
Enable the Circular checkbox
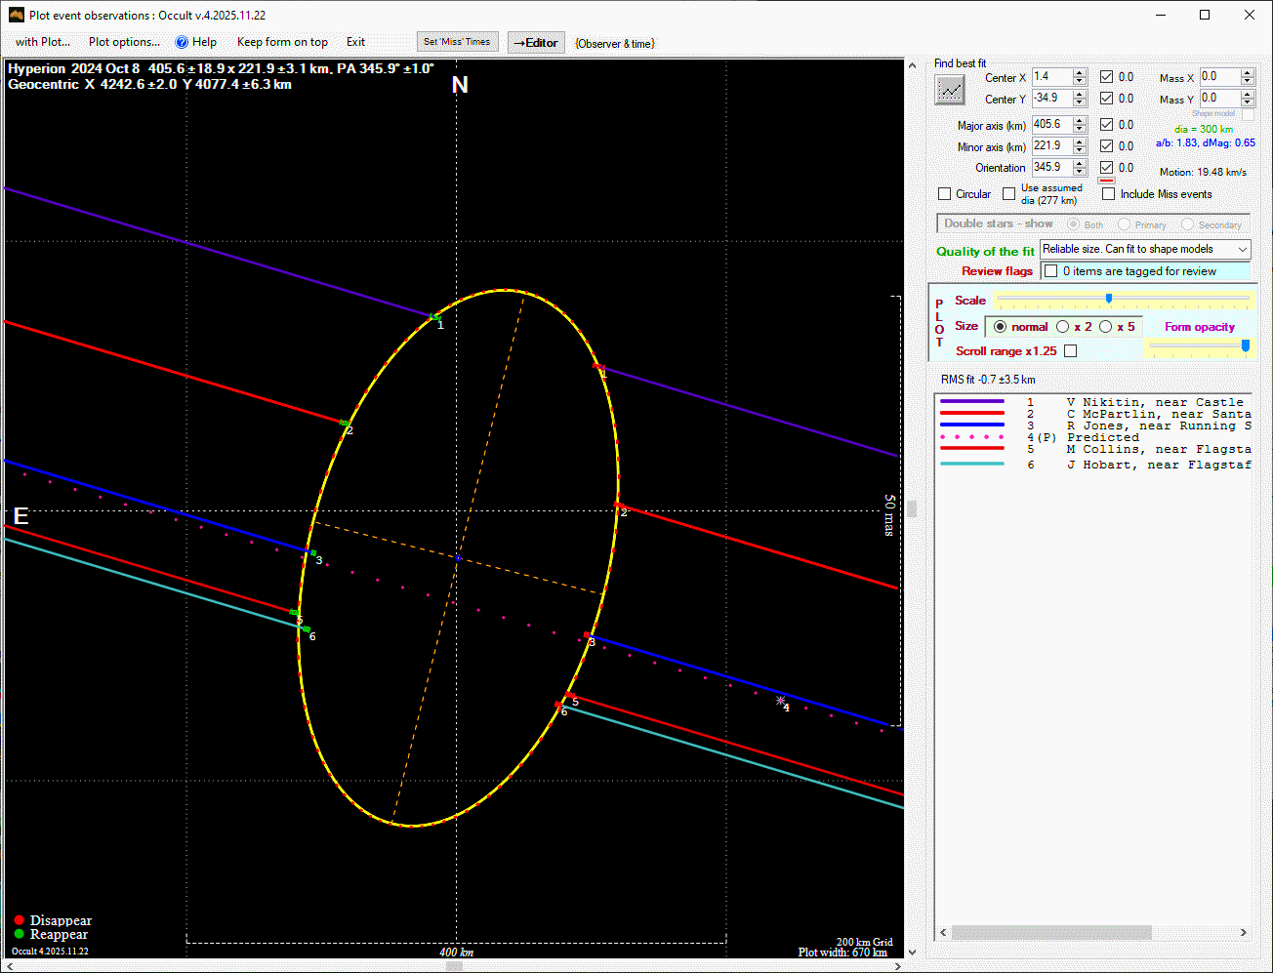pos(944,194)
